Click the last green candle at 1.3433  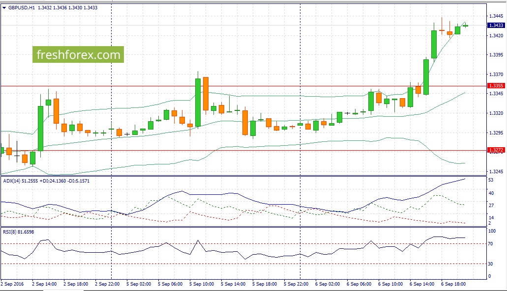tap(465, 26)
